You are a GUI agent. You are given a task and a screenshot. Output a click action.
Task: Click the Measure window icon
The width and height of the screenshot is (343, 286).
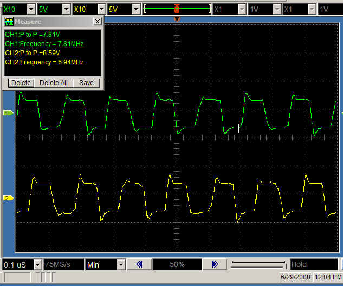pos(9,22)
